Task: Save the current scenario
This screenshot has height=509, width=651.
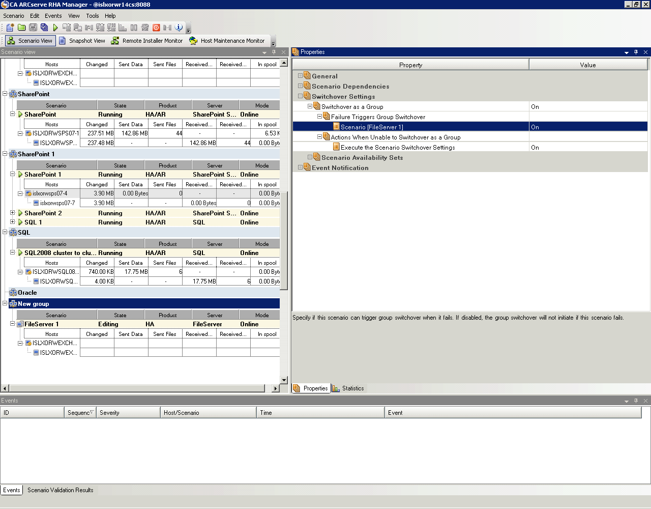Action: pyautogui.click(x=32, y=27)
